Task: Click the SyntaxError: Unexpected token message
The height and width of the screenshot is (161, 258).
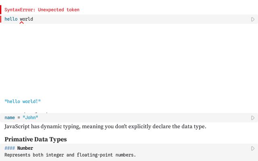Action: 42,10
